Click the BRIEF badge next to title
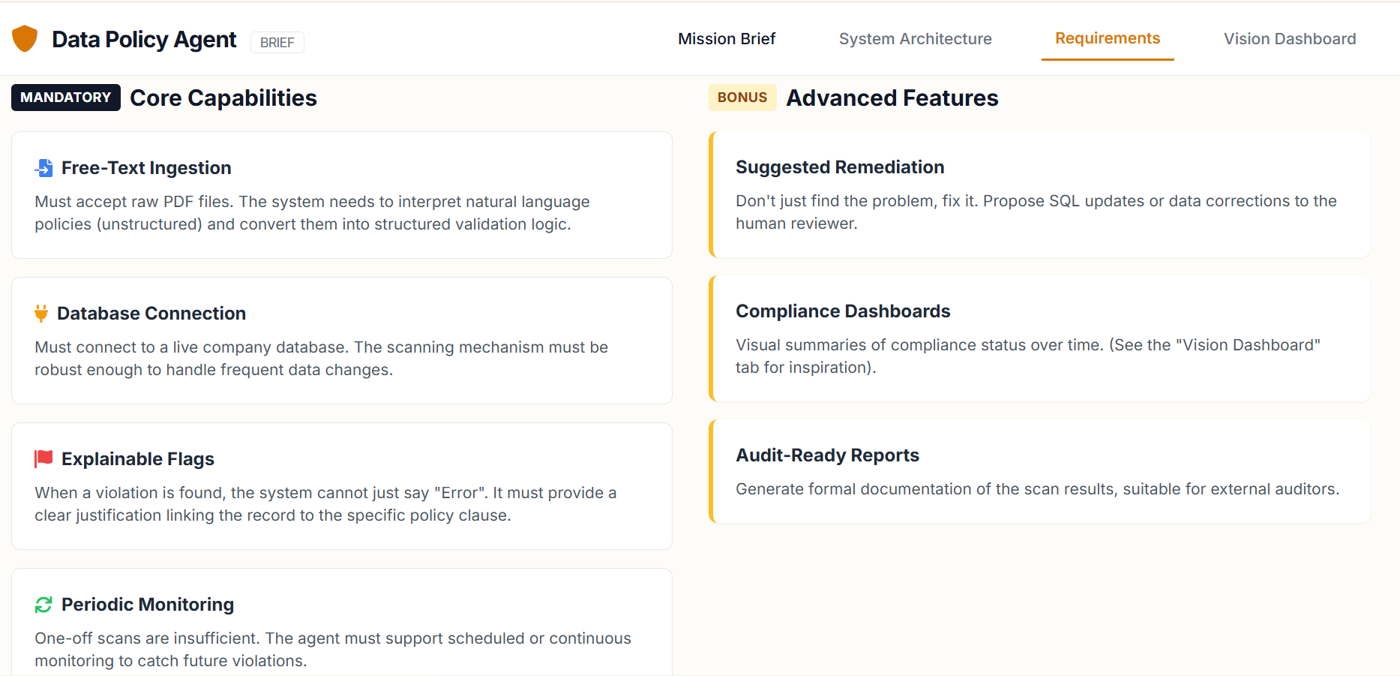Image resolution: width=1400 pixels, height=676 pixels. (x=277, y=43)
